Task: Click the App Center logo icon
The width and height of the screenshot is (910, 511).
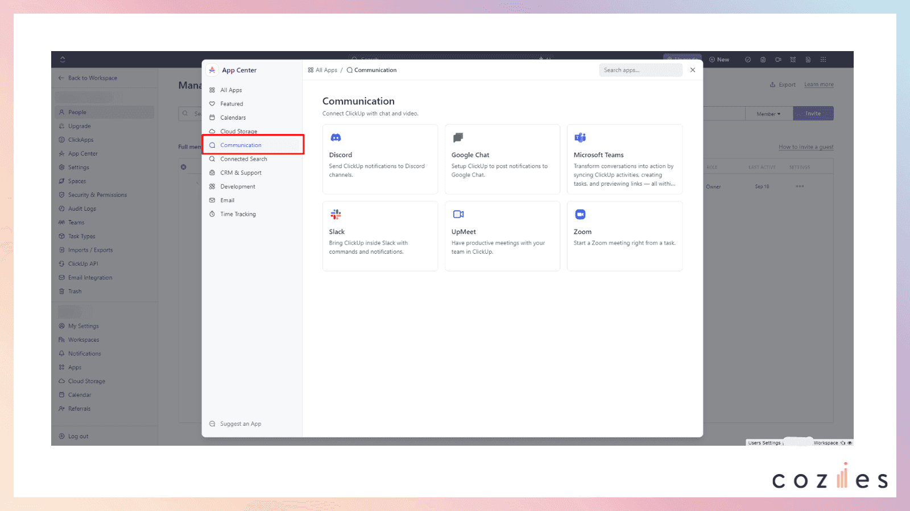Action: point(212,70)
